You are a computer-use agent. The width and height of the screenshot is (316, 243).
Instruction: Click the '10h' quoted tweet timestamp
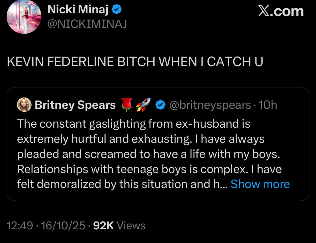(x=268, y=105)
